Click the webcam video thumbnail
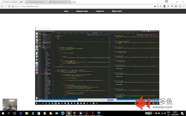The width and height of the screenshot is (186, 116). (10, 105)
